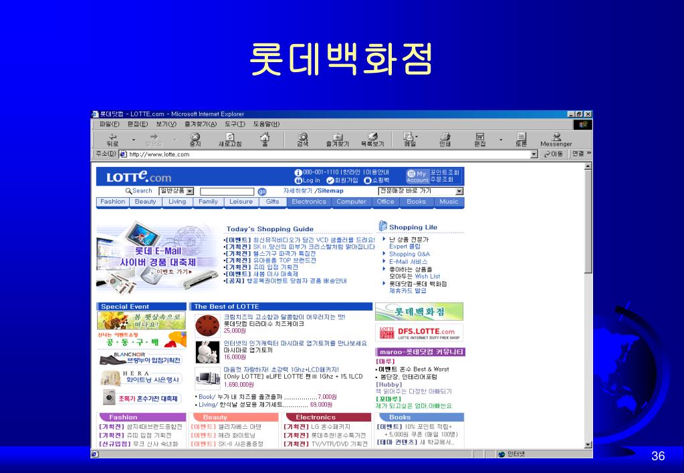Go to Home (홈) toolbar icon
The width and height of the screenshot is (684, 473).
click(265, 140)
